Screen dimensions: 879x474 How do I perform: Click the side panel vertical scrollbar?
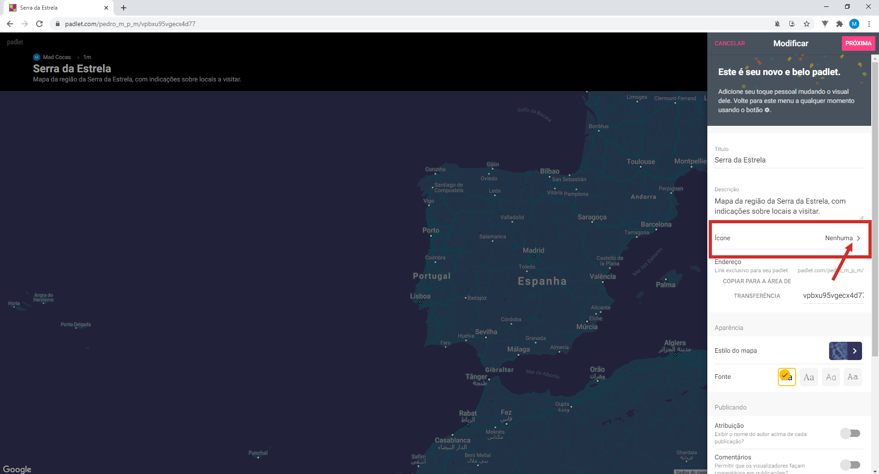(875, 208)
